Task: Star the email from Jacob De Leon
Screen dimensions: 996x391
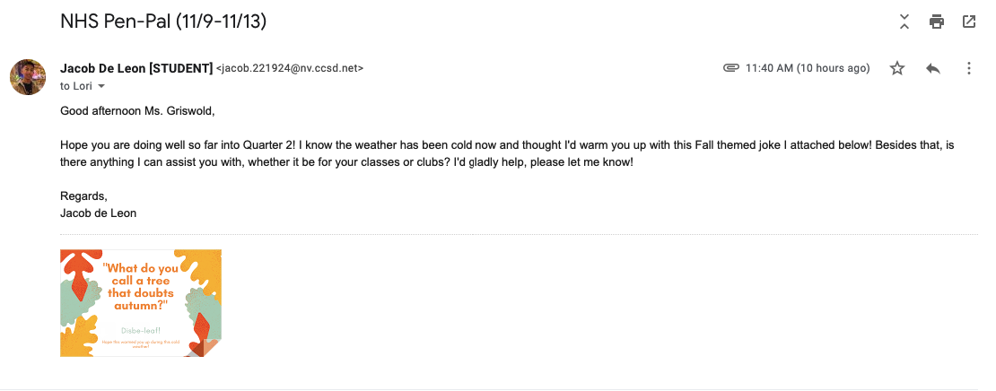Action: click(x=897, y=68)
